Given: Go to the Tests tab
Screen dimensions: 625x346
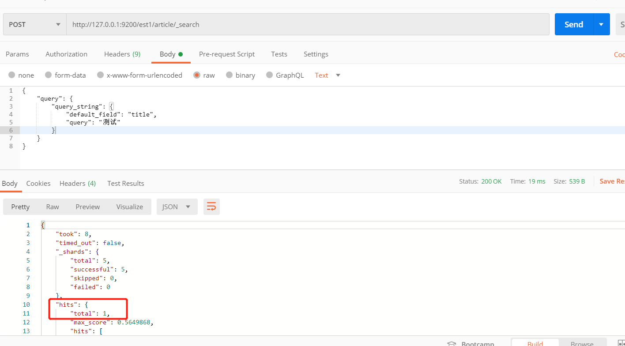Looking at the screenshot, I should [279, 54].
